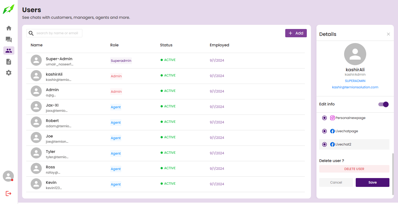Click the Status column header
Screen dimensions: 398x204
(166, 45)
